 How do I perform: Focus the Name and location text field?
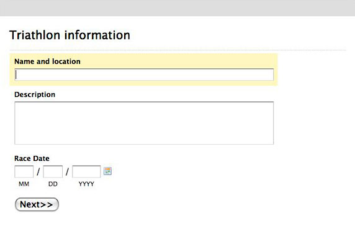click(144, 75)
